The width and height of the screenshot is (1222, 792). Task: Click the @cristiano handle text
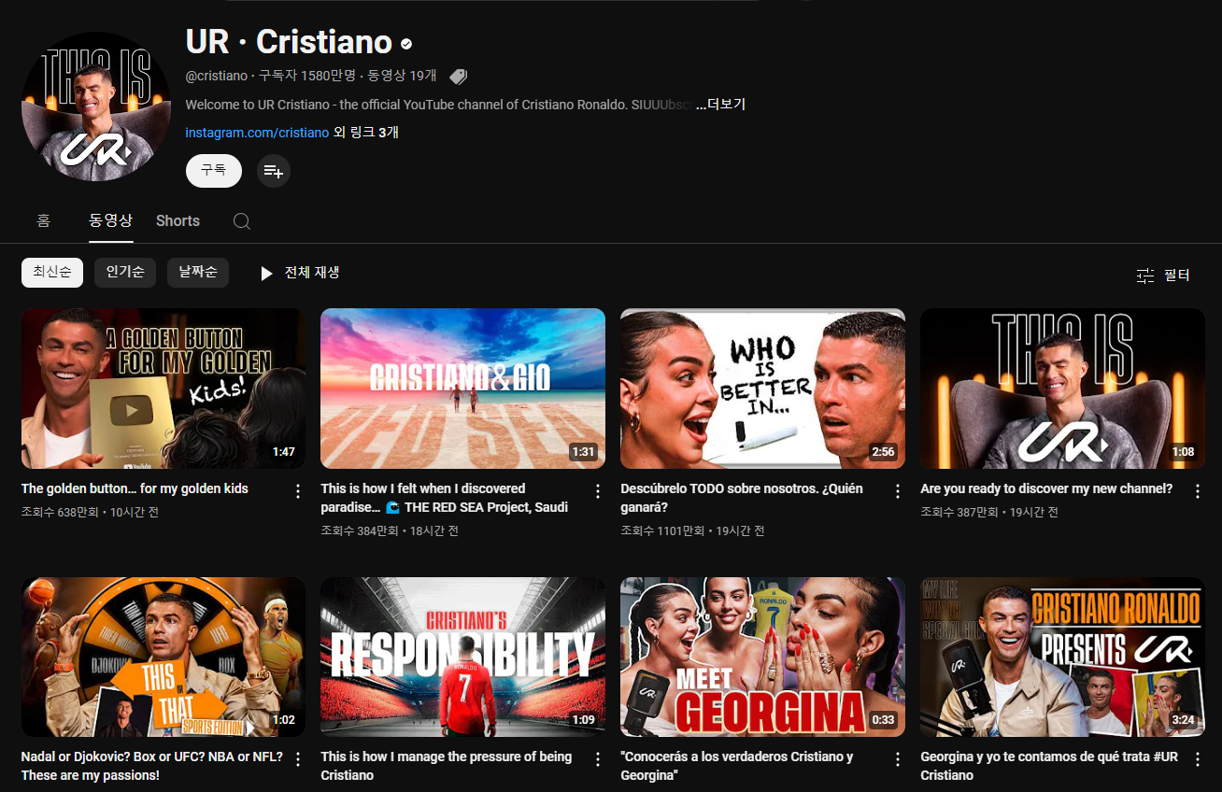pyautogui.click(x=217, y=77)
